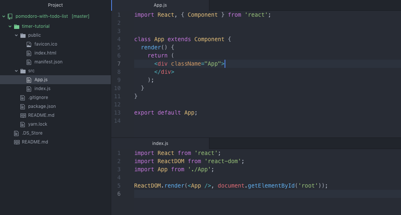
Task: Click the image file icon beside favicon.ico
Action: pos(29,44)
